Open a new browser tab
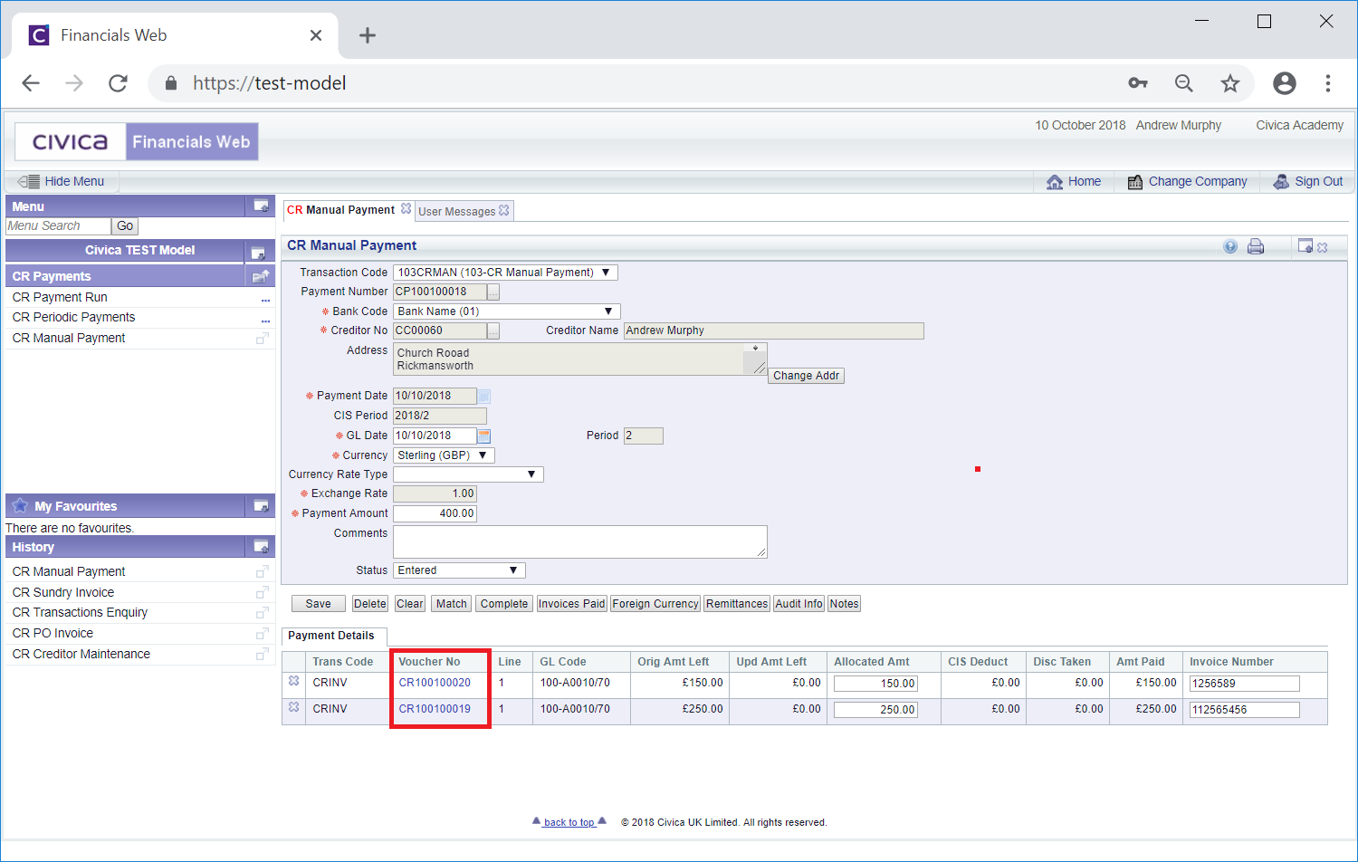The image size is (1358, 862). tap(367, 35)
